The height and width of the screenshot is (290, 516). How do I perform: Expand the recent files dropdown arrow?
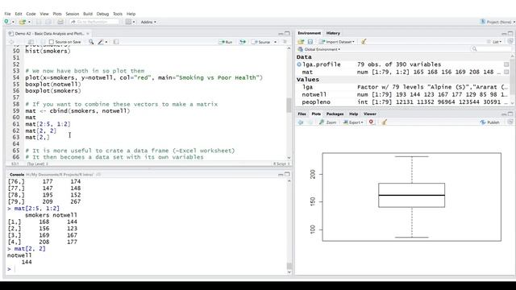[x=29, y=22]
